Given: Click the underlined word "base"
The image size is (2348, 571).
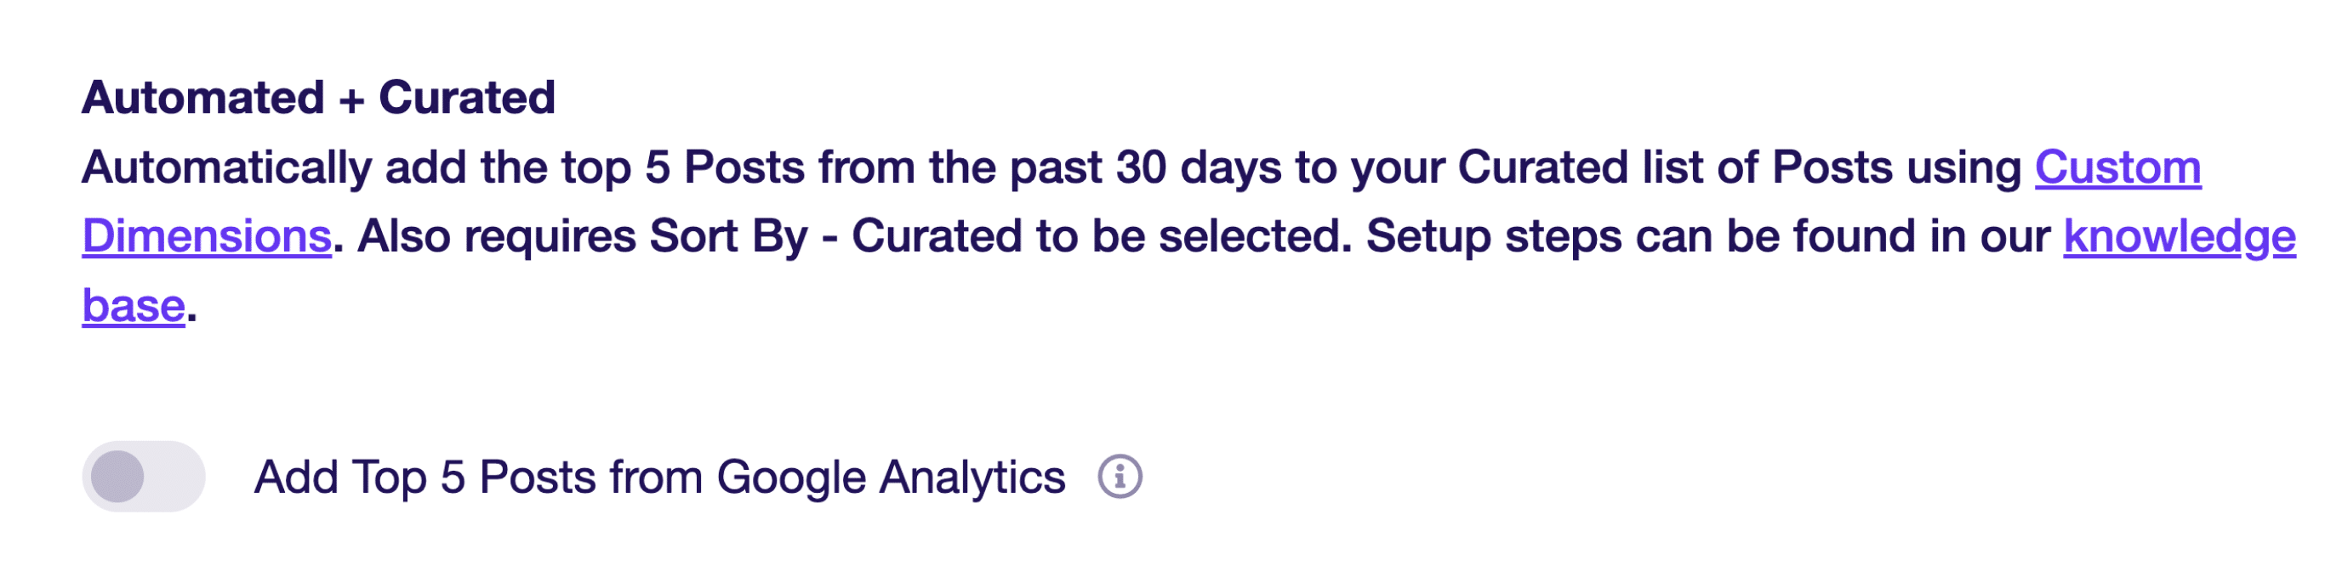Looking at the screenshot, I should pos(134,306).
